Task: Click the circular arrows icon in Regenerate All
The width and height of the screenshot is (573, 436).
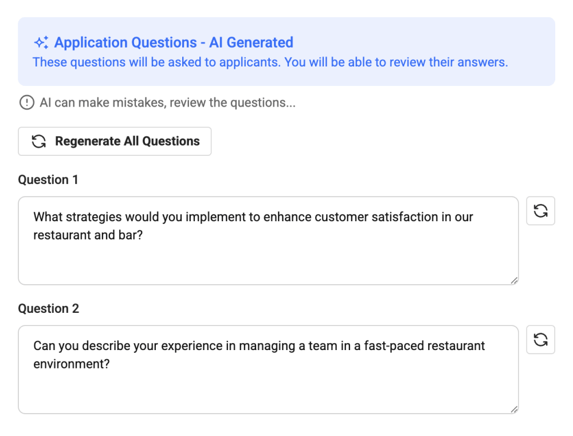Action: click(x=38, y=142)
